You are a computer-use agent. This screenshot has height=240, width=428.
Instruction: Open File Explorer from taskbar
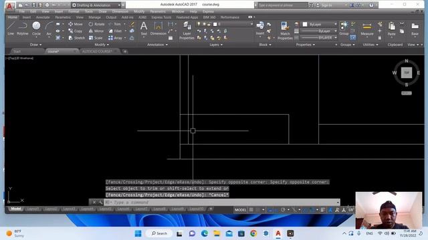click(217, 233)
